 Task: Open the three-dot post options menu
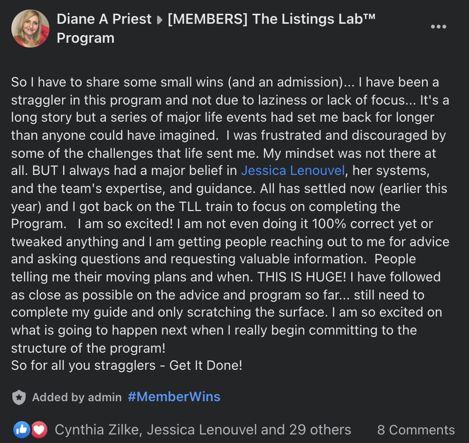pyautogui.click(x=438, y=27)
